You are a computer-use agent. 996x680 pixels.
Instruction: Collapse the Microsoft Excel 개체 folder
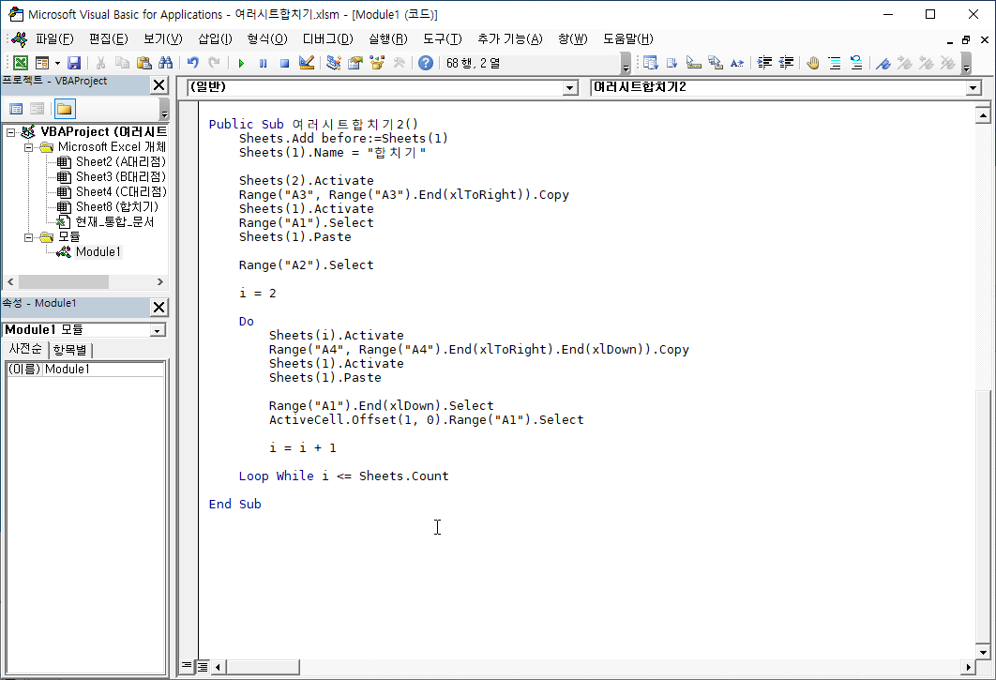pyautogui.click(x=28, y=147)
